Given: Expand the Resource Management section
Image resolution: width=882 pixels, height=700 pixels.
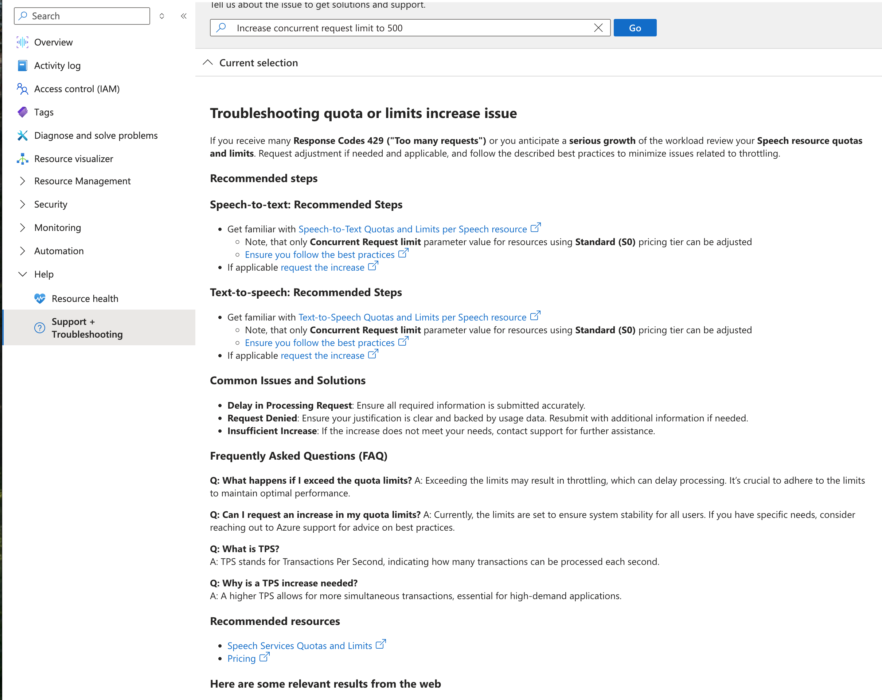Looking at the screenshot, I should click(x=23, y=181).
